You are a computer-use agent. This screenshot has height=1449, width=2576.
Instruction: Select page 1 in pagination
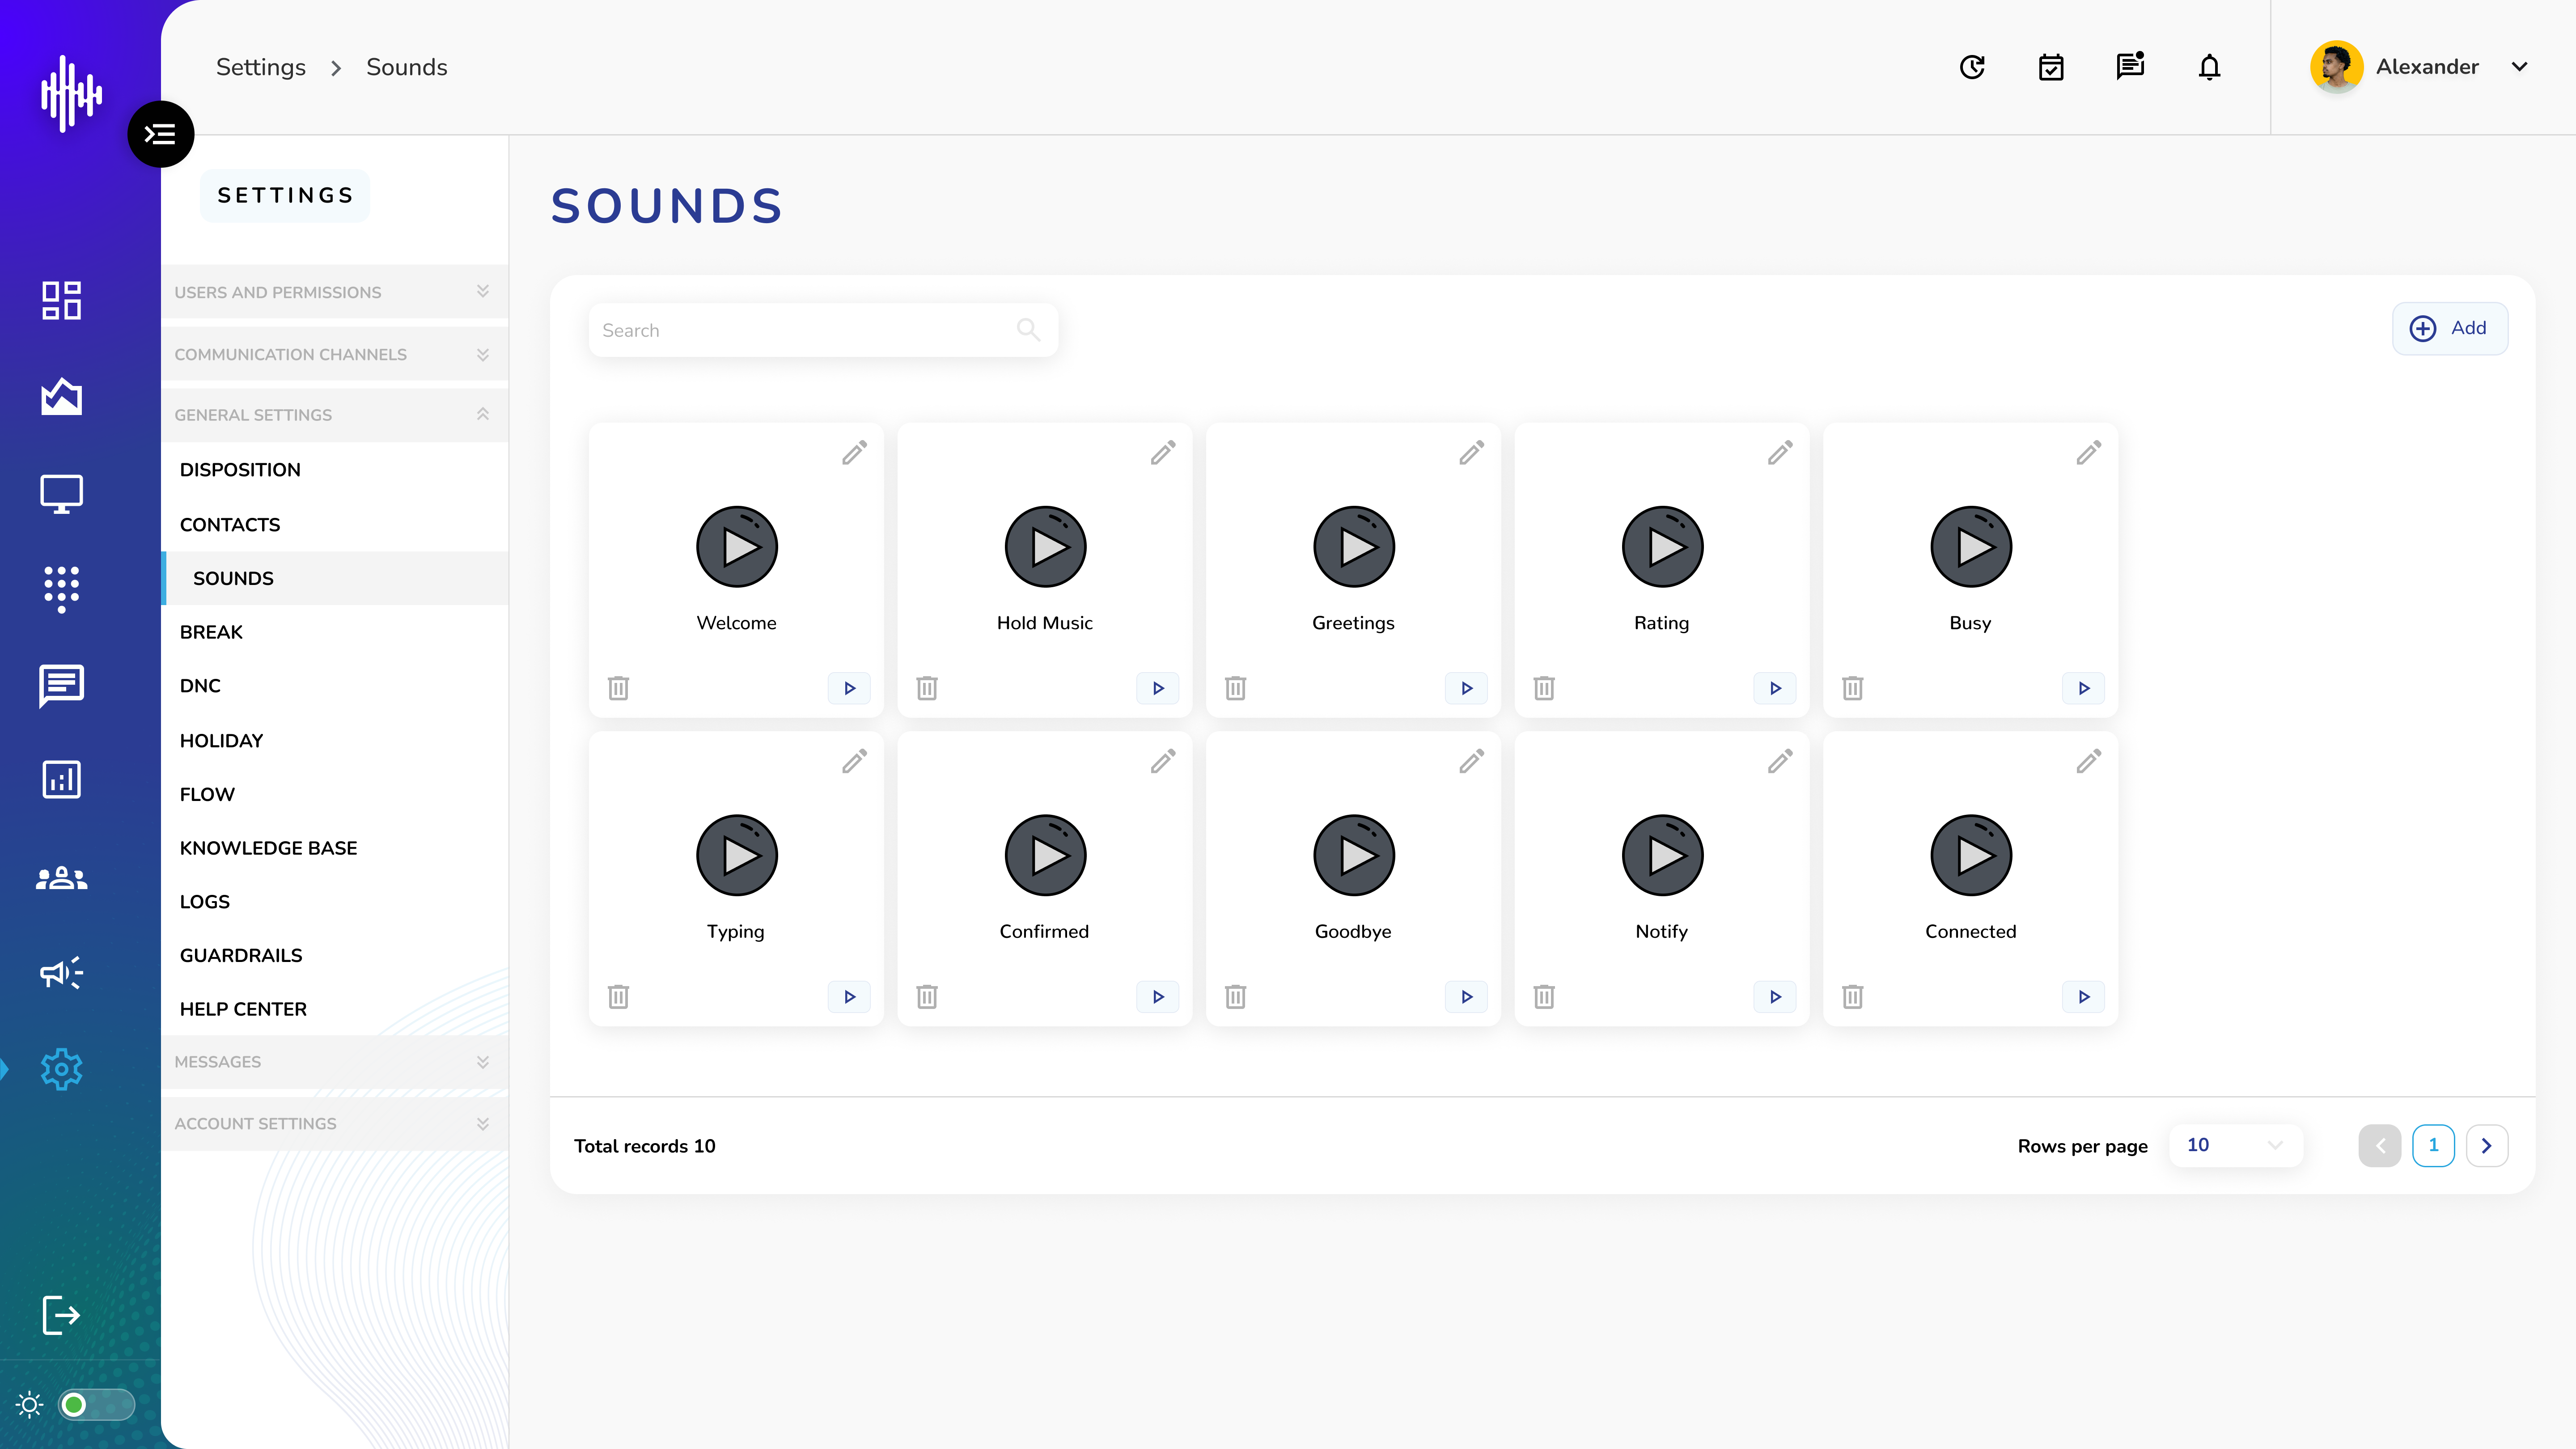tap(2433, 1146)
